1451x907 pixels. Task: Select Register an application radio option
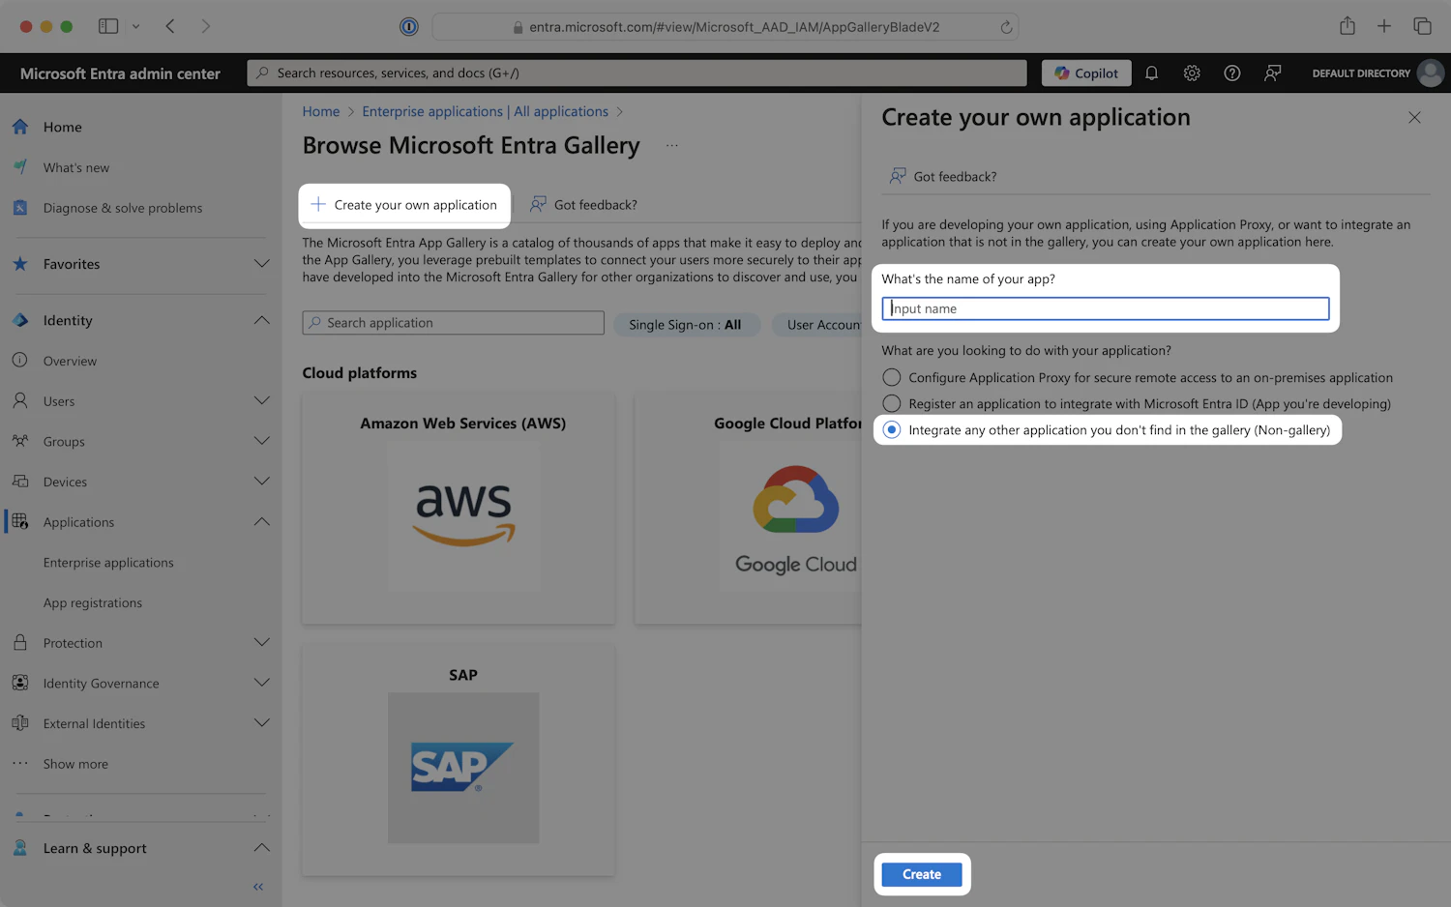[892, 403]
